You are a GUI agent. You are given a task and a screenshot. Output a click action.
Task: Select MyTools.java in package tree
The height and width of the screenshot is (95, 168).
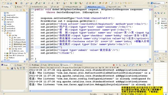18,51
